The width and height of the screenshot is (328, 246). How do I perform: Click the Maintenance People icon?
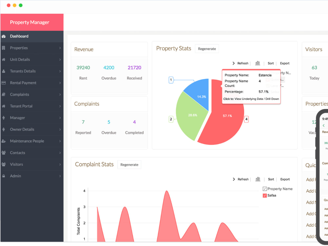(4, 141)
